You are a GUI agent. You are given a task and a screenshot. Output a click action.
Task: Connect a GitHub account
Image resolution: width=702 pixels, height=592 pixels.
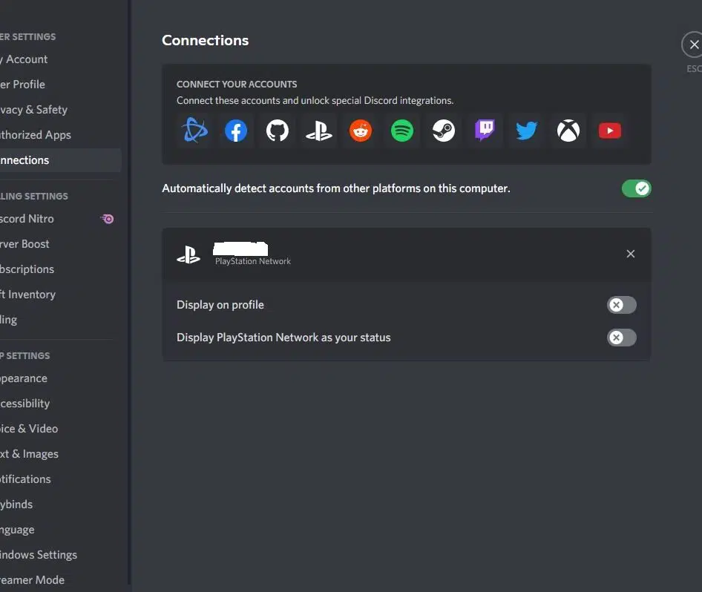point(278,131)
